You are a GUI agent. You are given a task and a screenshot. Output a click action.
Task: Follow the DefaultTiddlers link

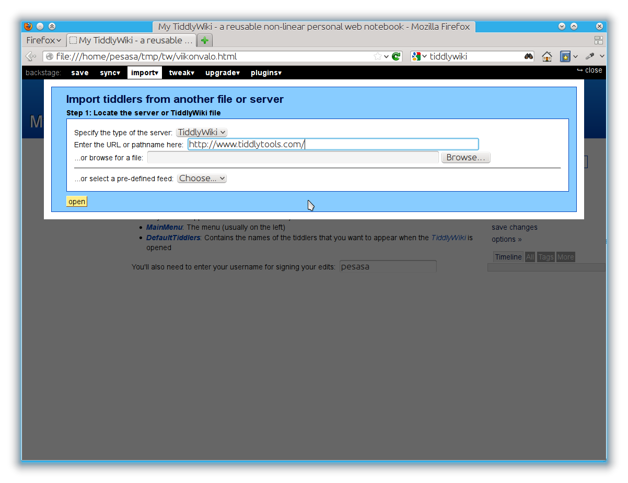pos(173,238)
